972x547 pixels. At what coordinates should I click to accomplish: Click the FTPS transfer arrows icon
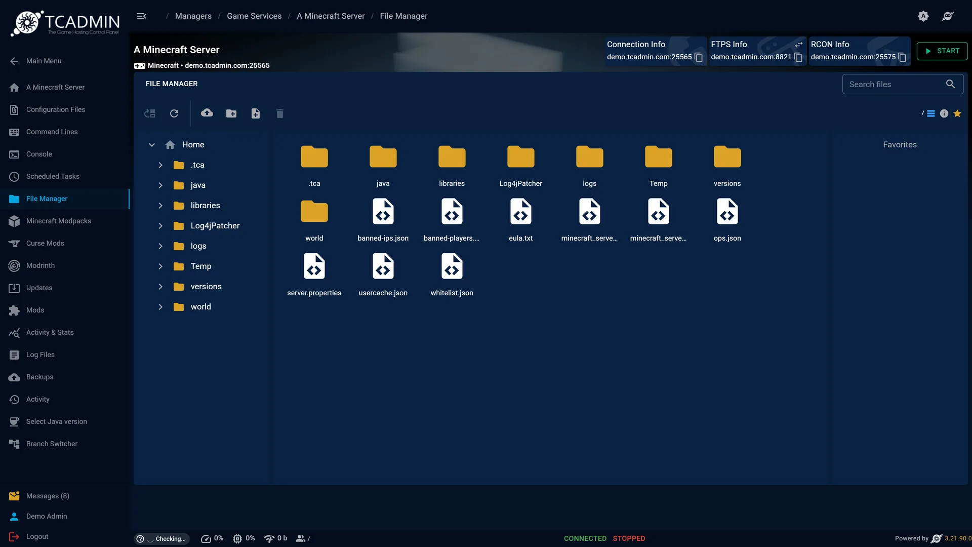[x=799, y=45]
